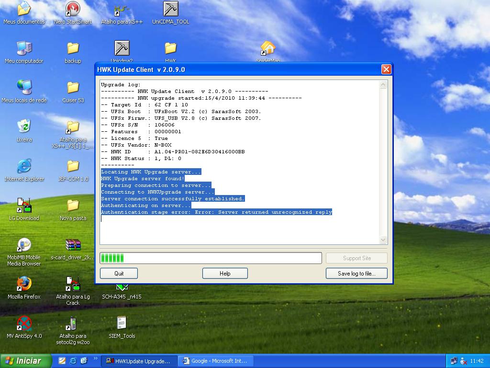Select the MobiMB Mobile Media Browser shortcut

24,252
